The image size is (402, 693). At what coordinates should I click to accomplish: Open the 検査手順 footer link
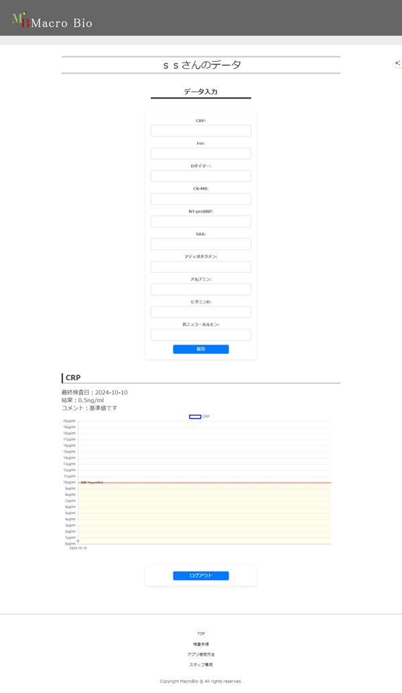click(201, 644)
